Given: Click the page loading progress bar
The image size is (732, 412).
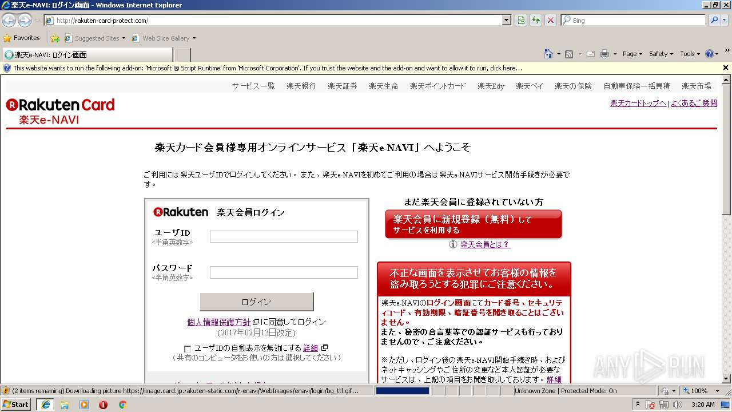Looking at the screenshot, I should pos(403,391).
